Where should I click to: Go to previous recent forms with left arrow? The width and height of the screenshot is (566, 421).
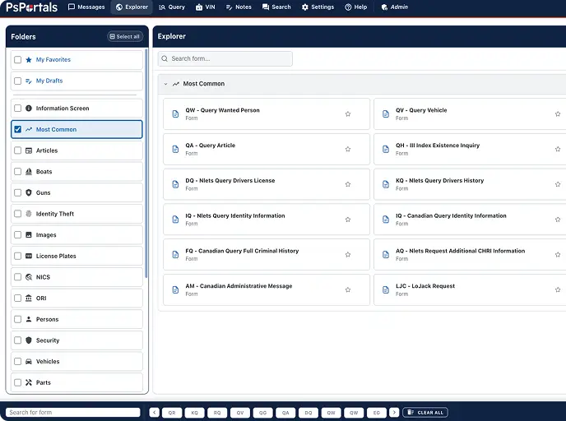pyautogui.click(x=154, y=412)
